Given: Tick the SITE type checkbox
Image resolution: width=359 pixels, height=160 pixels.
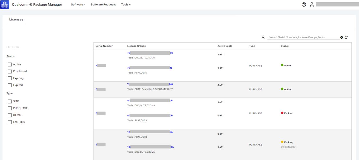Looking at the screenshot, I should click(x=10, y=102).
